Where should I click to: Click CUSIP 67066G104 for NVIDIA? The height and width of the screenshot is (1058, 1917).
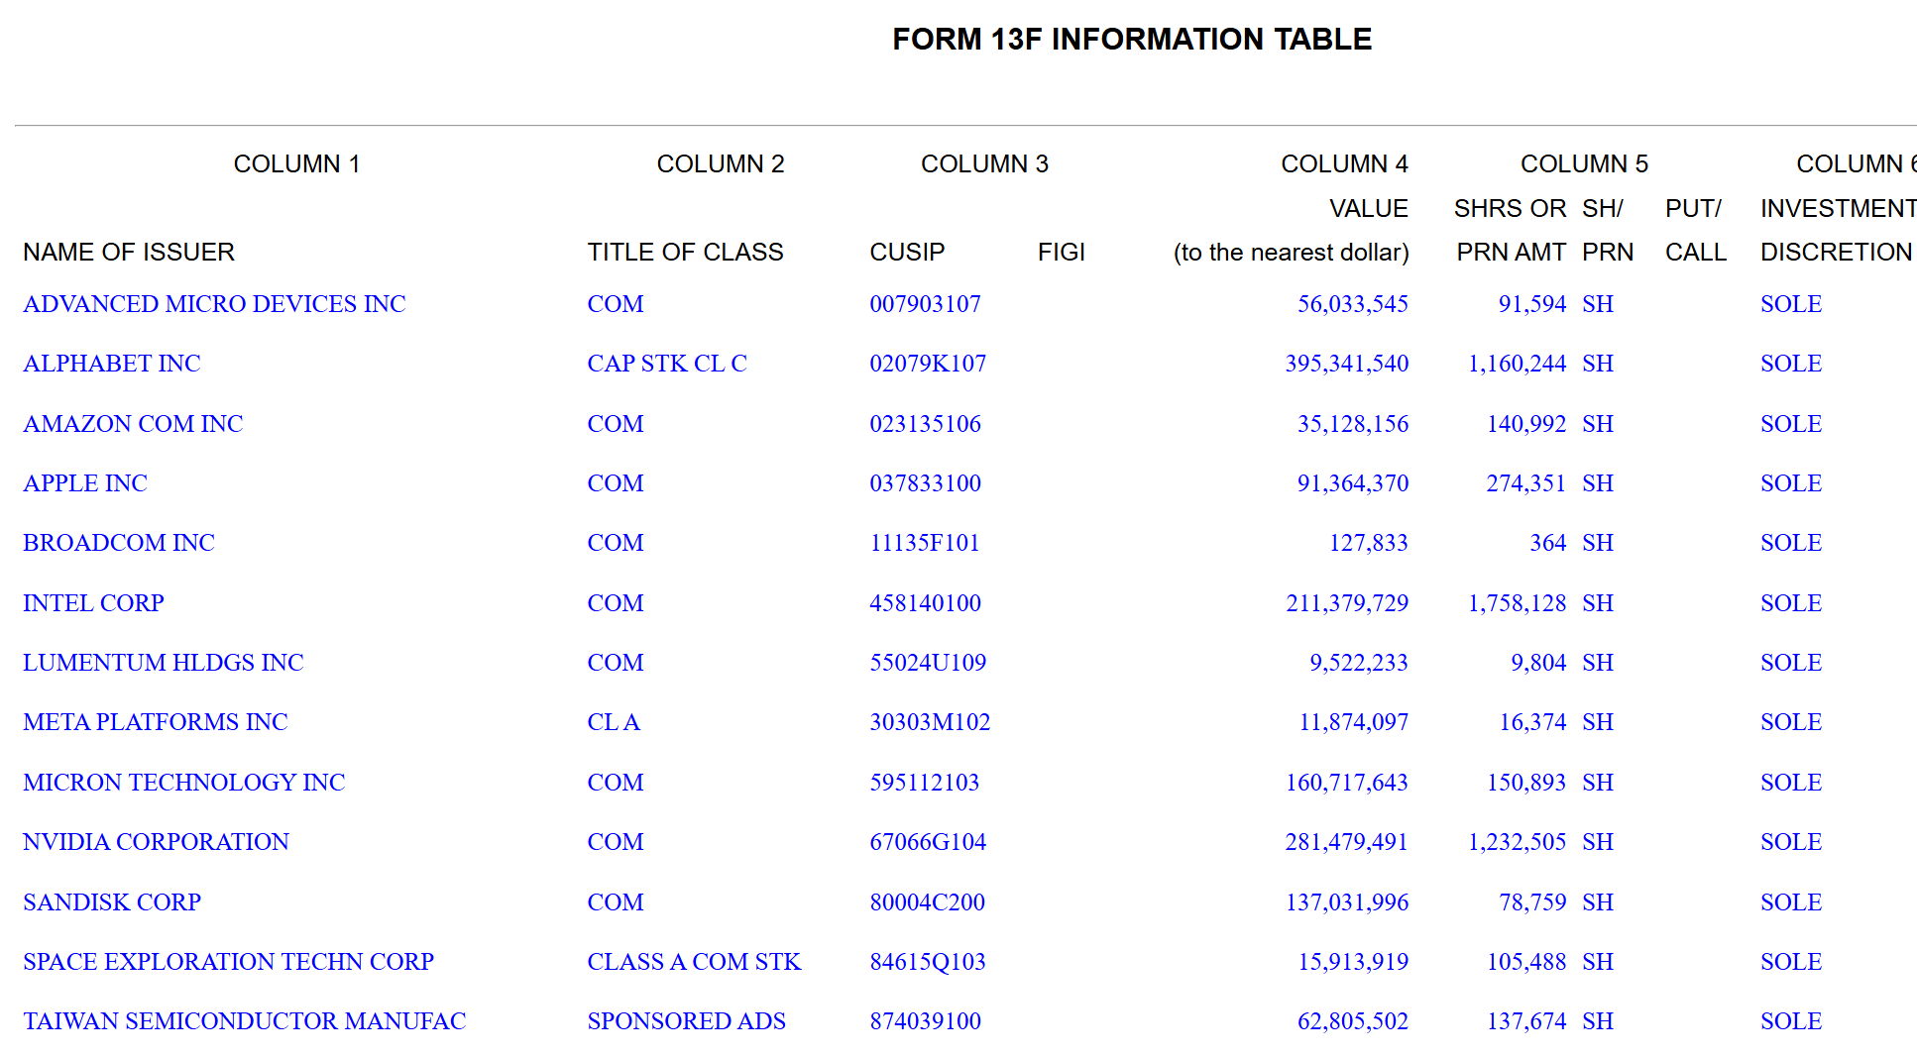(x=928, y=842)
